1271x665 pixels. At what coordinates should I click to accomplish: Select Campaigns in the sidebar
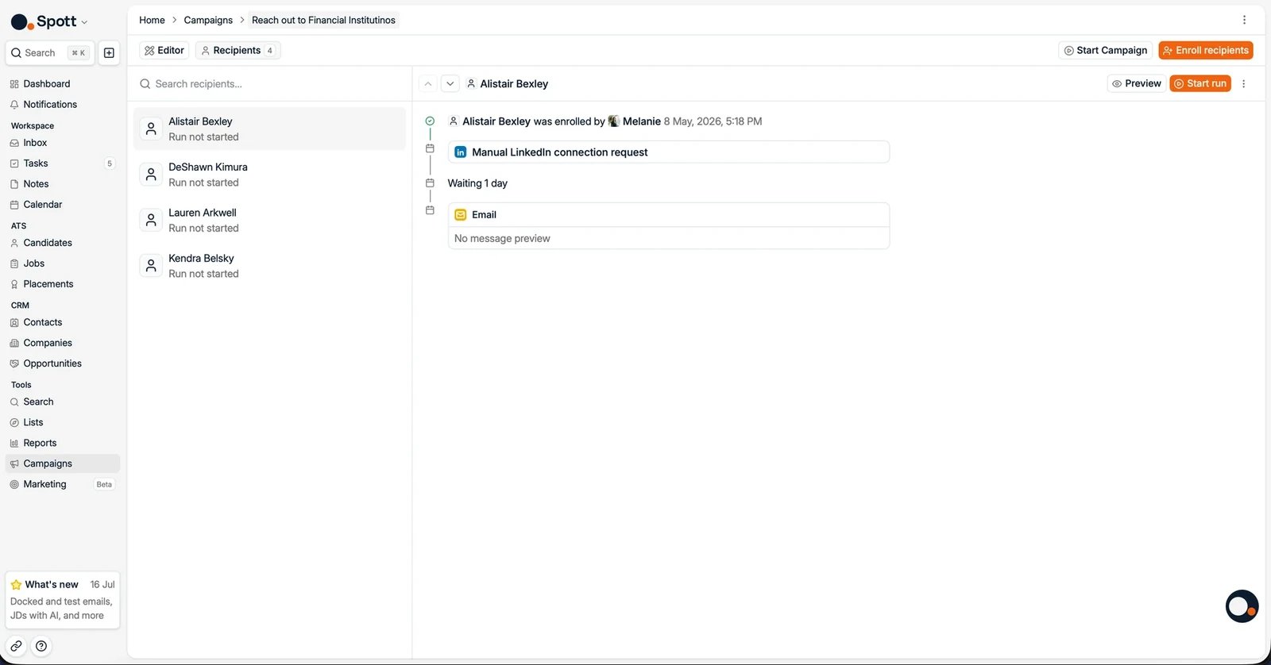[x=62, y=463]
